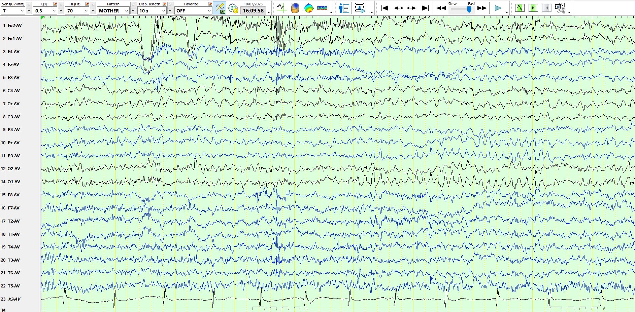Go to the next event marker
Image resolution: width=635 pixels, height=312 pixels.
412,8
